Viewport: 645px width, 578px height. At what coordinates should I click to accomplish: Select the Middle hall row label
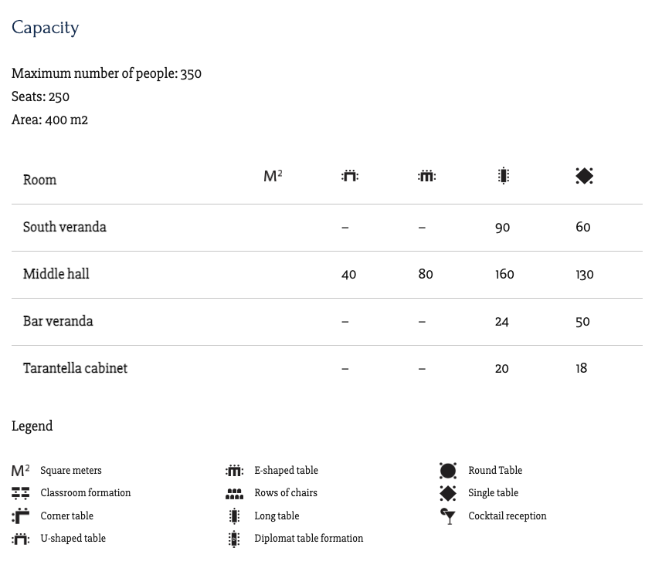point(56,274)
